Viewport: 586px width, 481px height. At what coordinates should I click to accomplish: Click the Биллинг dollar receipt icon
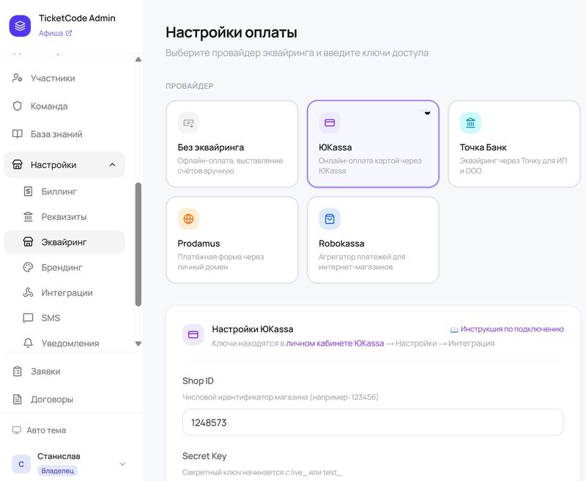28,191
